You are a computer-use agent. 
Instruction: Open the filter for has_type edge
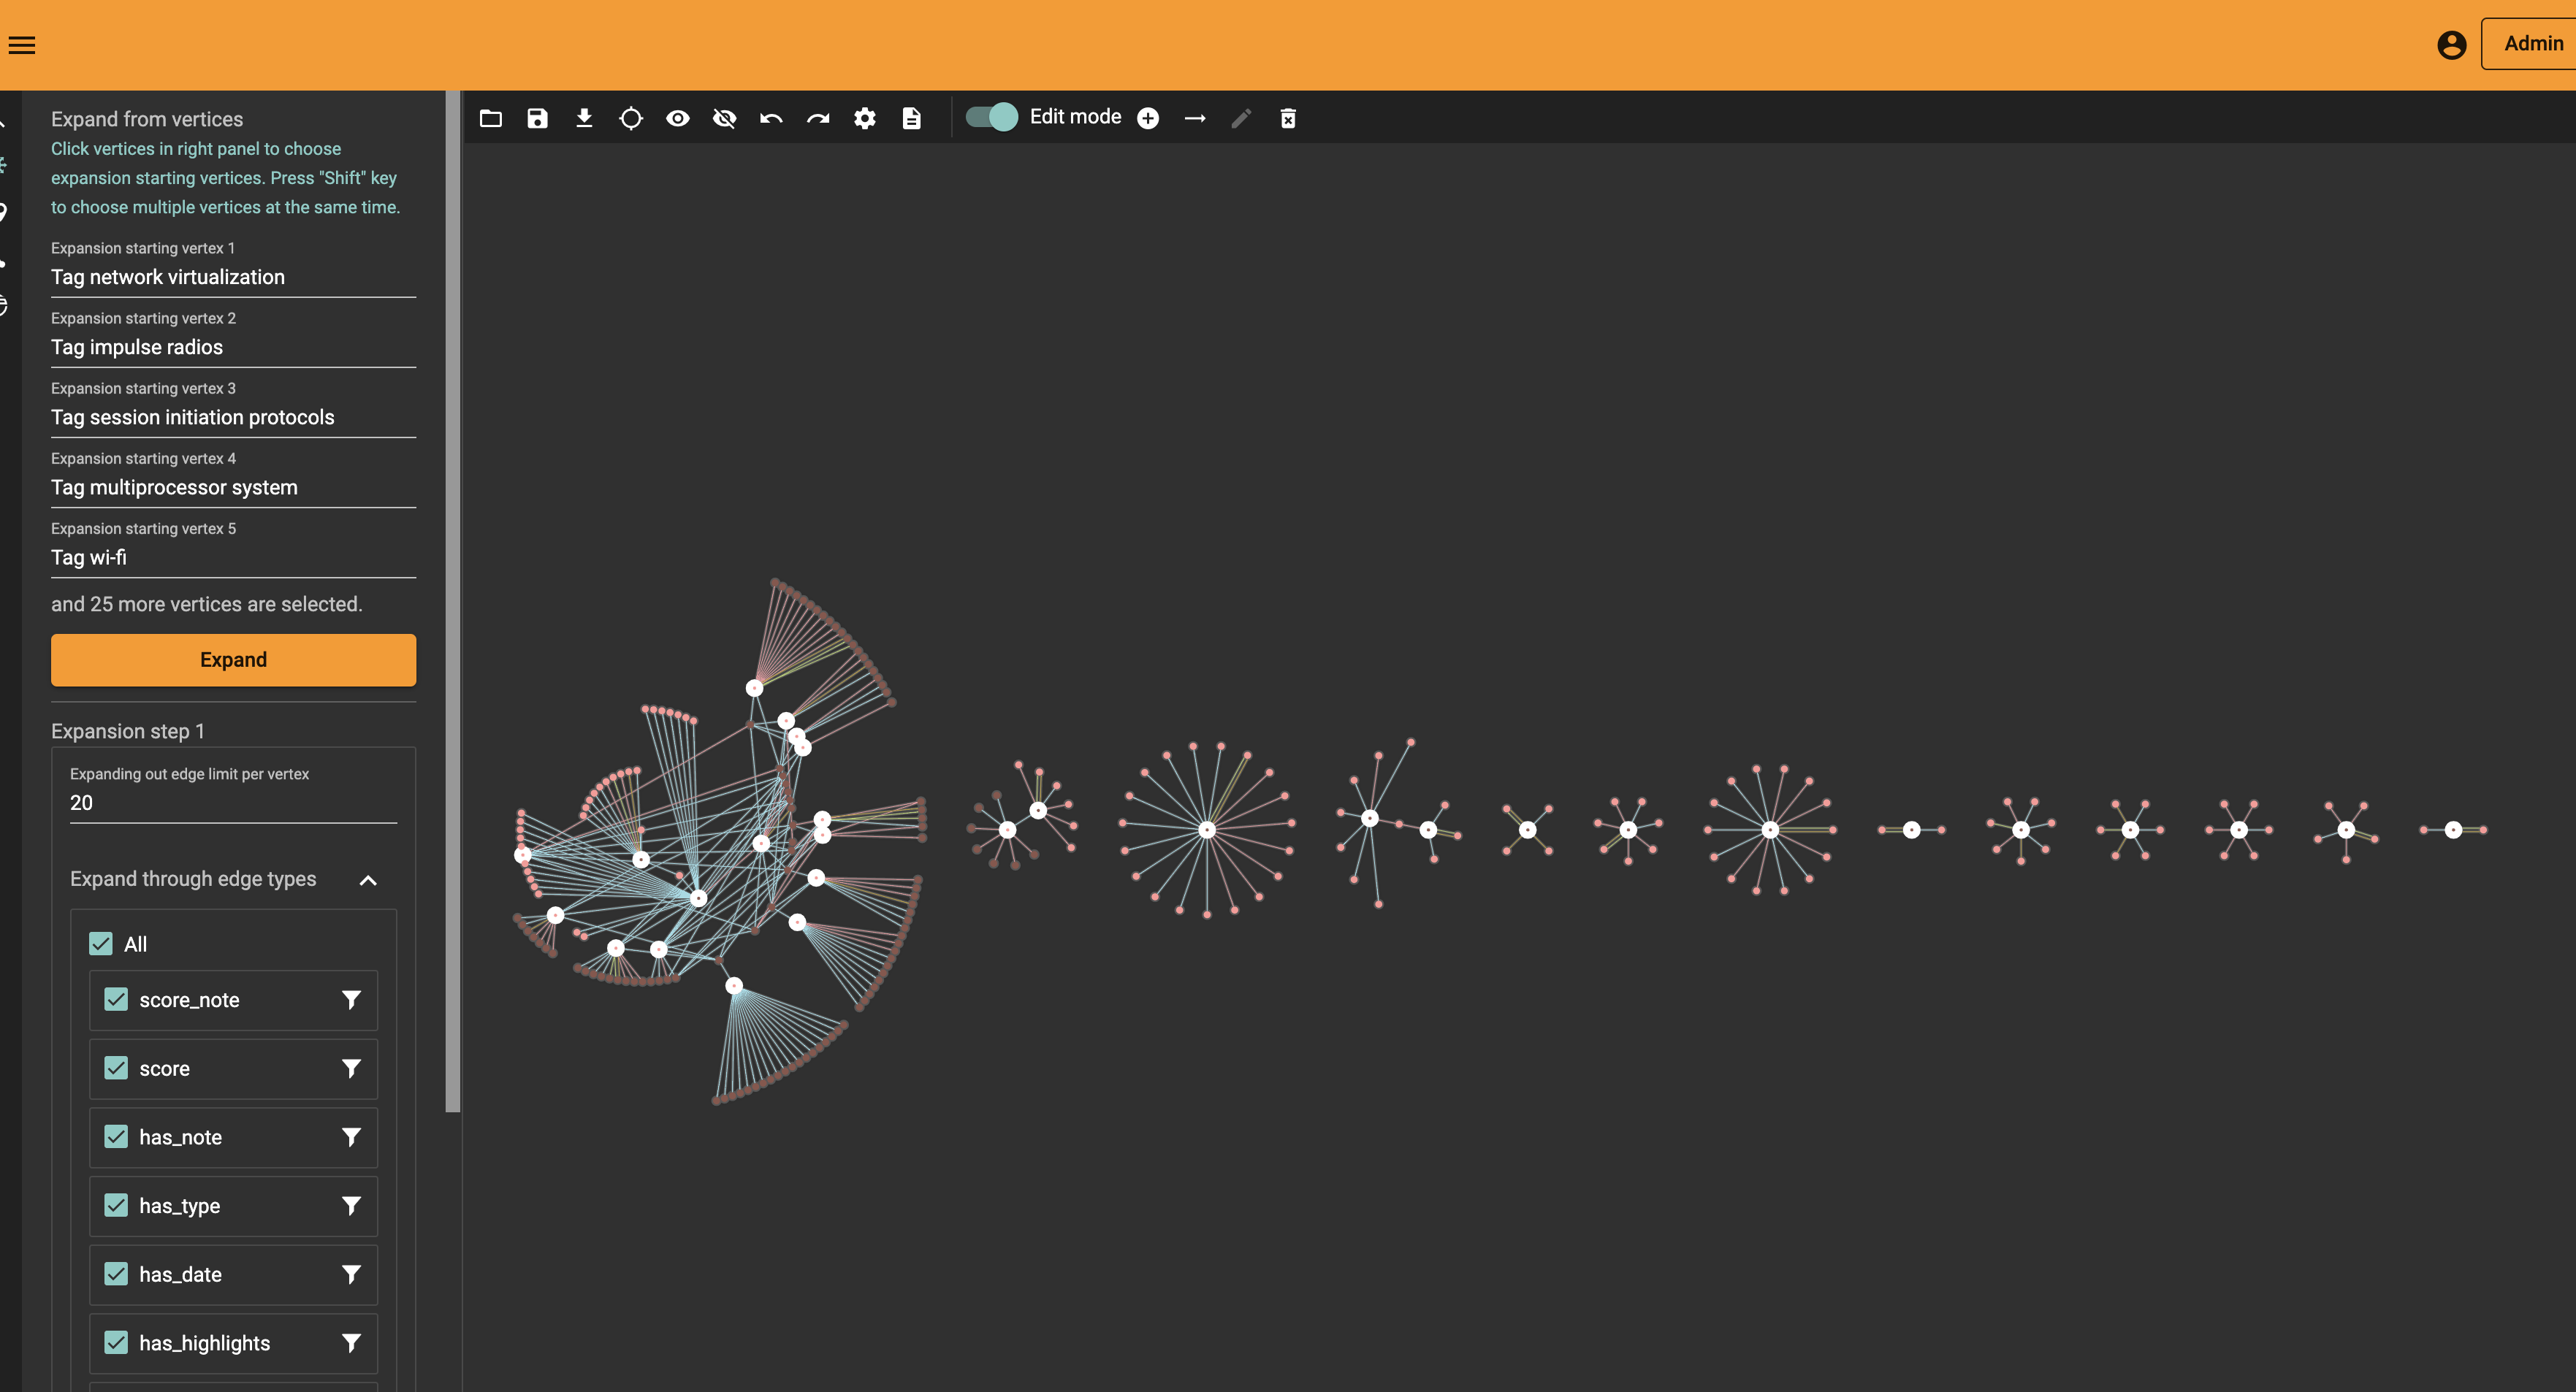click(x=351, y=1205)
